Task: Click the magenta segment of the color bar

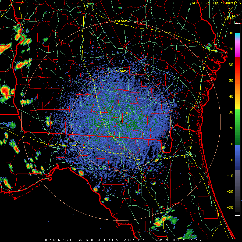Action: coord(237,52)
